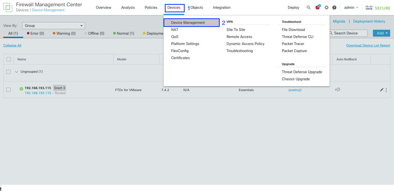Collapse the Ungrouped (1) chevron

pyautogui.click(x=17, y=72)
